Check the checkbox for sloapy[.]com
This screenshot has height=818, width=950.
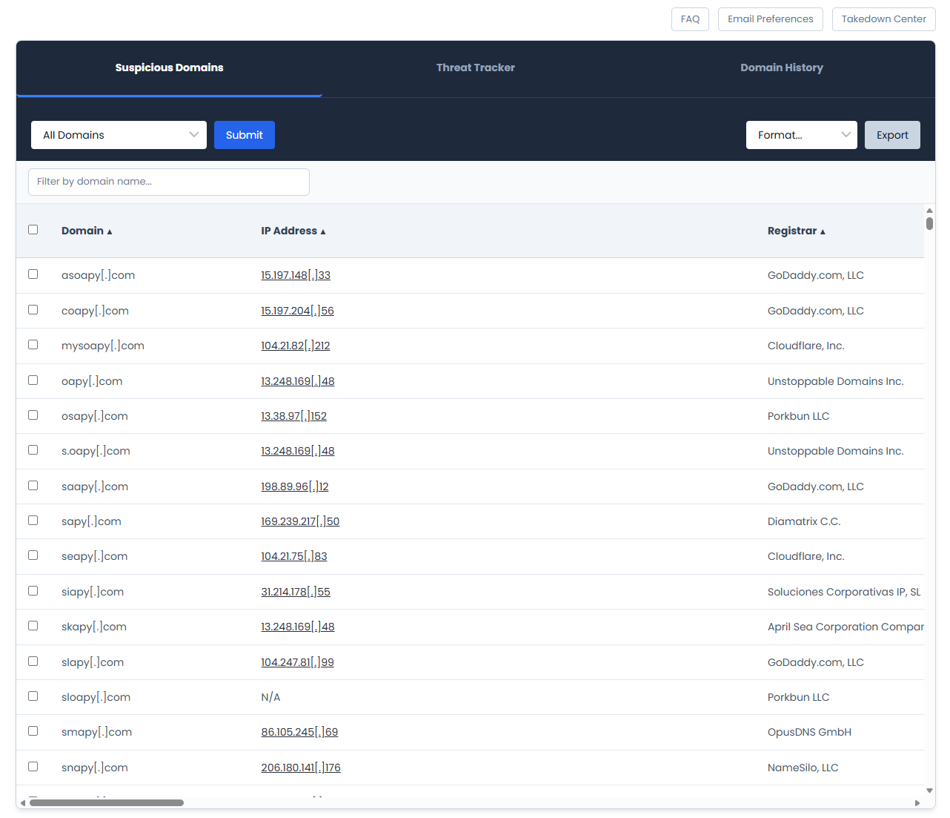pyautogui.click(x=33, y=696)
